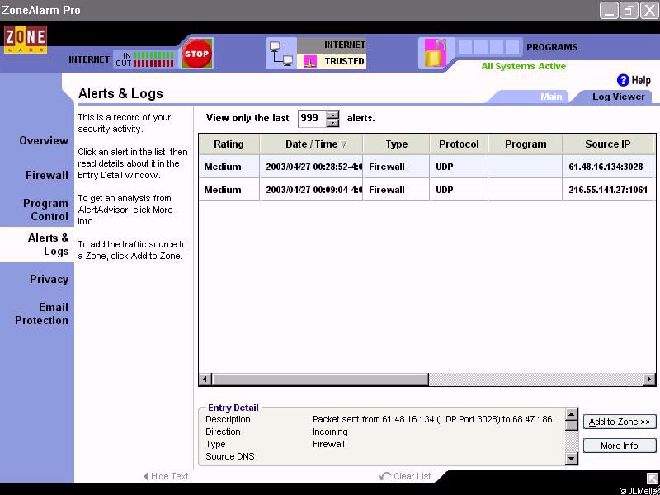660x495 pixels.
Task: Click the Clear List link
Action: point(412,476)
